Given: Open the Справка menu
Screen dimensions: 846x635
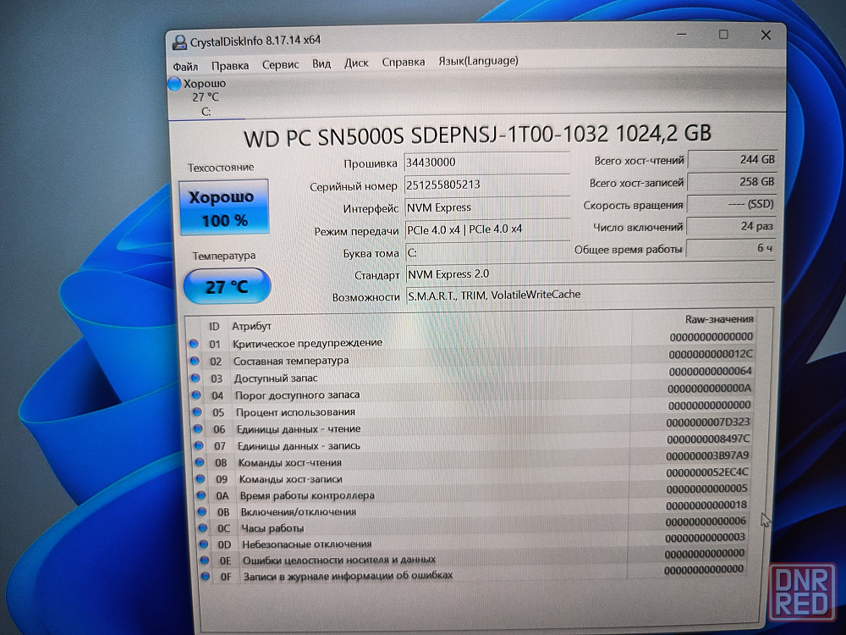Looking at the screenshot, I should (x=403, y=62).
